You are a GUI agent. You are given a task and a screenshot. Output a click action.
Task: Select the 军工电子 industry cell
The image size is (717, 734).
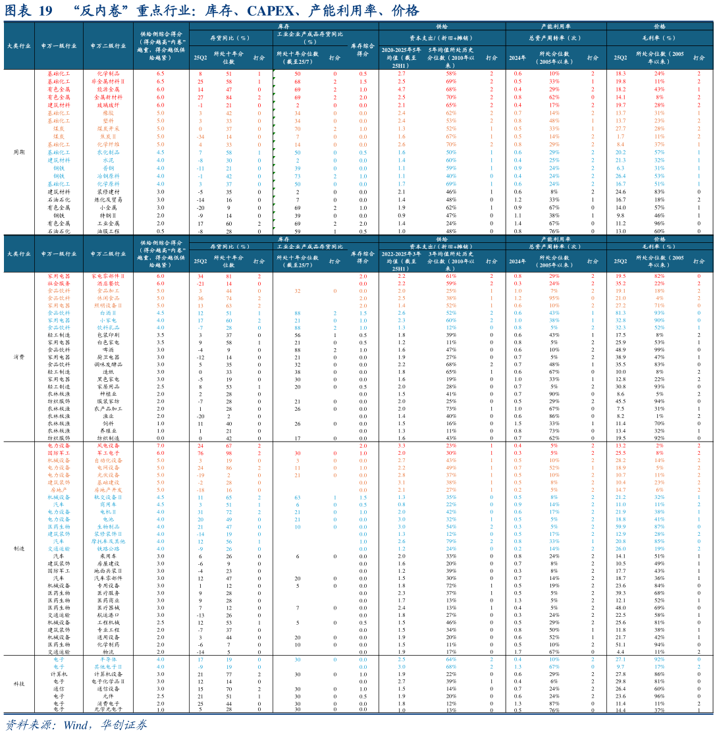[x=109, y=454]
